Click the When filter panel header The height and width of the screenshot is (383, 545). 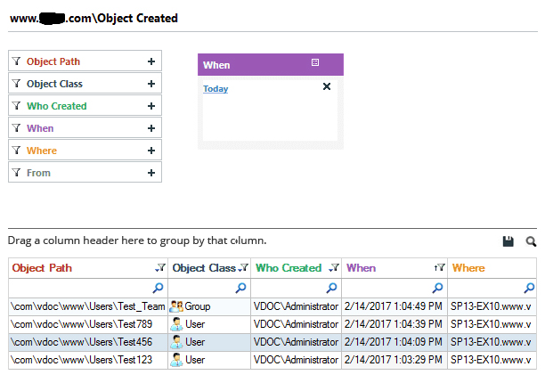[271, 65]
